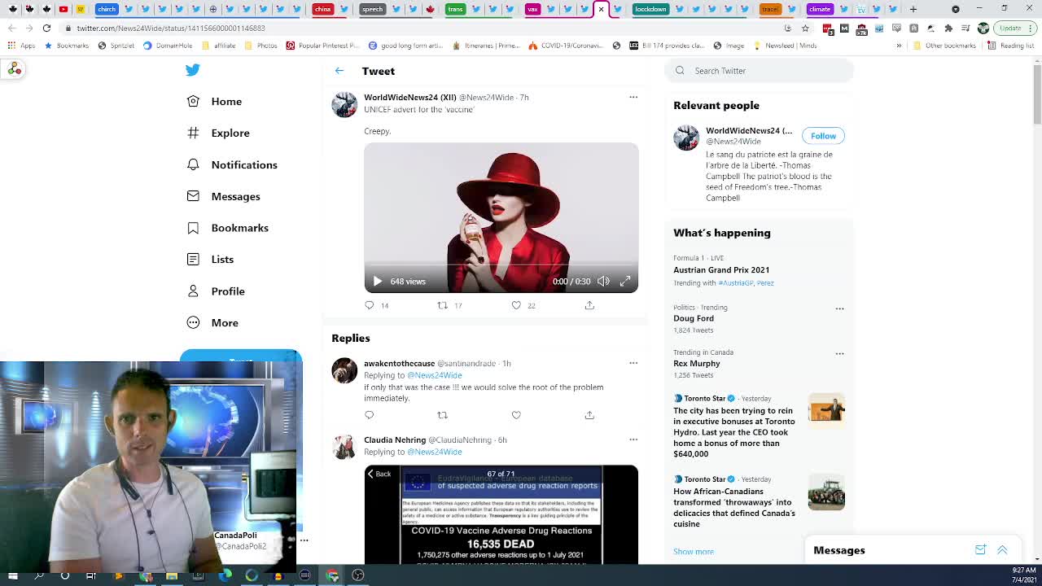Image resolution: width=1042 pixels, height=586 pixels.
Task: Open the Other bookmarks folder
Action: 944,46
